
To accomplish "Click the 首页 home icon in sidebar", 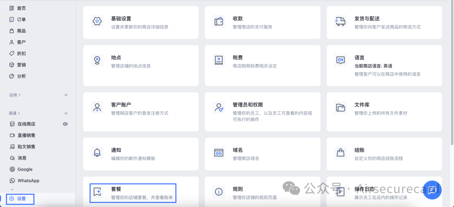I will tap(12, 8).
